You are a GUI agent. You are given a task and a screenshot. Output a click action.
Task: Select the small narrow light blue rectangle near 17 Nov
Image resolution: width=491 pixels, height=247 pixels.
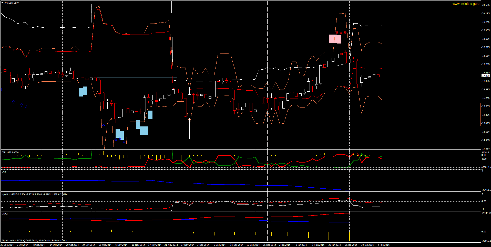[x=150, y=115]
